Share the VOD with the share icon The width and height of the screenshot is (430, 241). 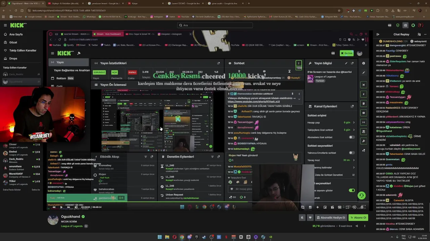point(357,226)
